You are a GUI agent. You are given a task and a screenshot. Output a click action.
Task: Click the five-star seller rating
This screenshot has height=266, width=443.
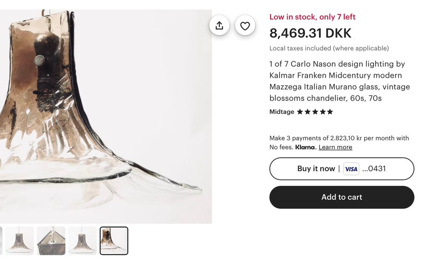pos(315,112)
